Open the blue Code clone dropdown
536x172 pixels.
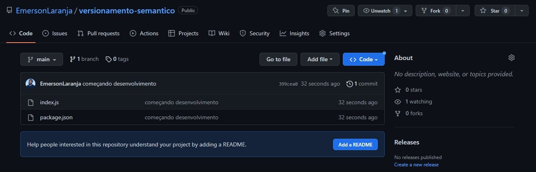[x=364, y=59]
